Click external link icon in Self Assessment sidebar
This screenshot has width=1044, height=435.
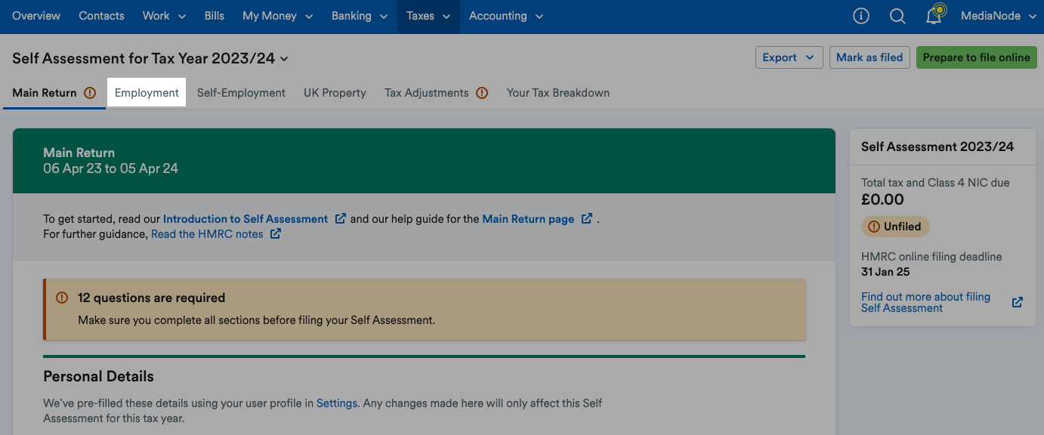pyautogui.click(x=1018, y=302)
